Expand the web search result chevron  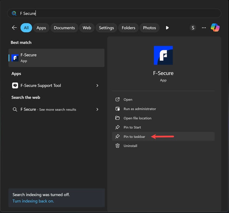click(97, 109)
